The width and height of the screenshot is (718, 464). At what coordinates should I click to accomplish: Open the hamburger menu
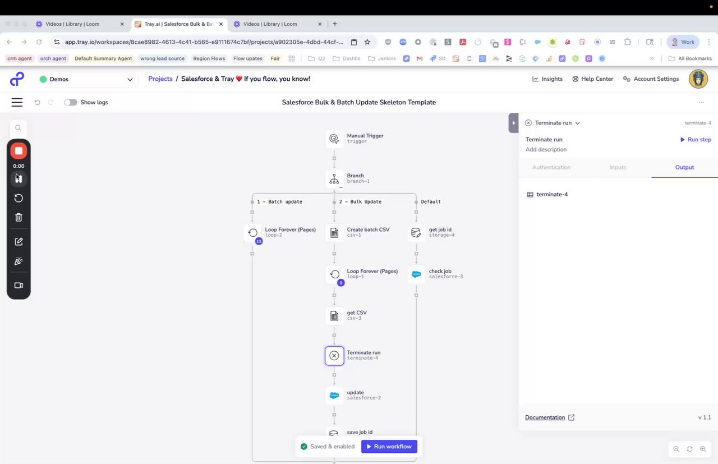(17, 102)
